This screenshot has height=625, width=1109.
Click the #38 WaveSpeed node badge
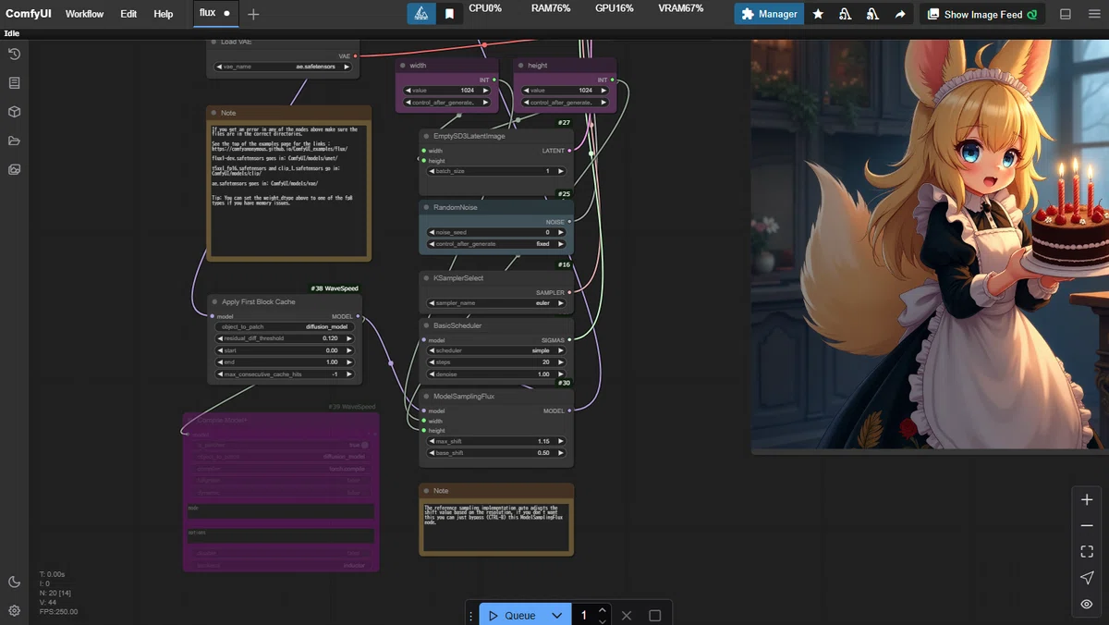tap(335, 288)
